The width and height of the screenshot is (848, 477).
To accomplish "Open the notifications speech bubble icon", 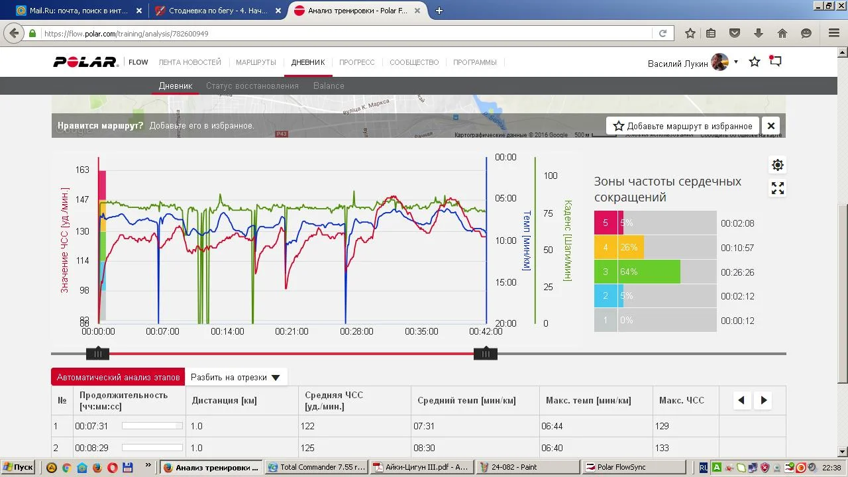I will point(775,62).
